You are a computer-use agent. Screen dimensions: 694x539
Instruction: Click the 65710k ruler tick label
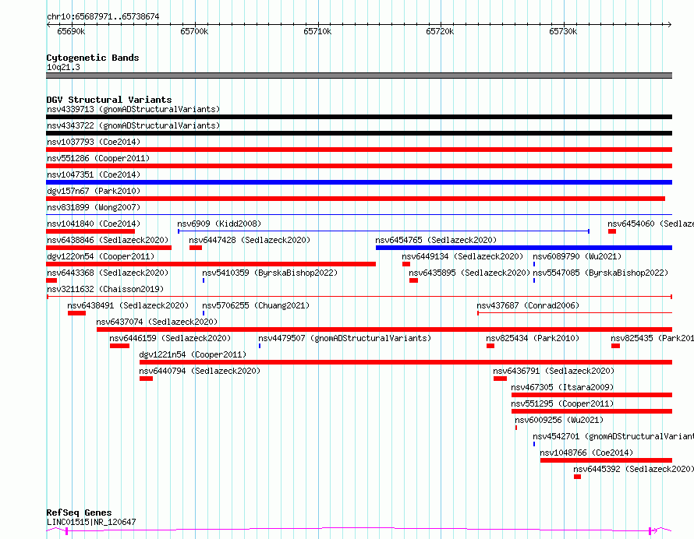tap(317, 31)
